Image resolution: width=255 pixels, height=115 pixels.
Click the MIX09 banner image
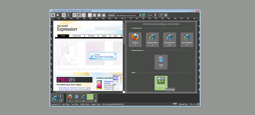(74, 80)
